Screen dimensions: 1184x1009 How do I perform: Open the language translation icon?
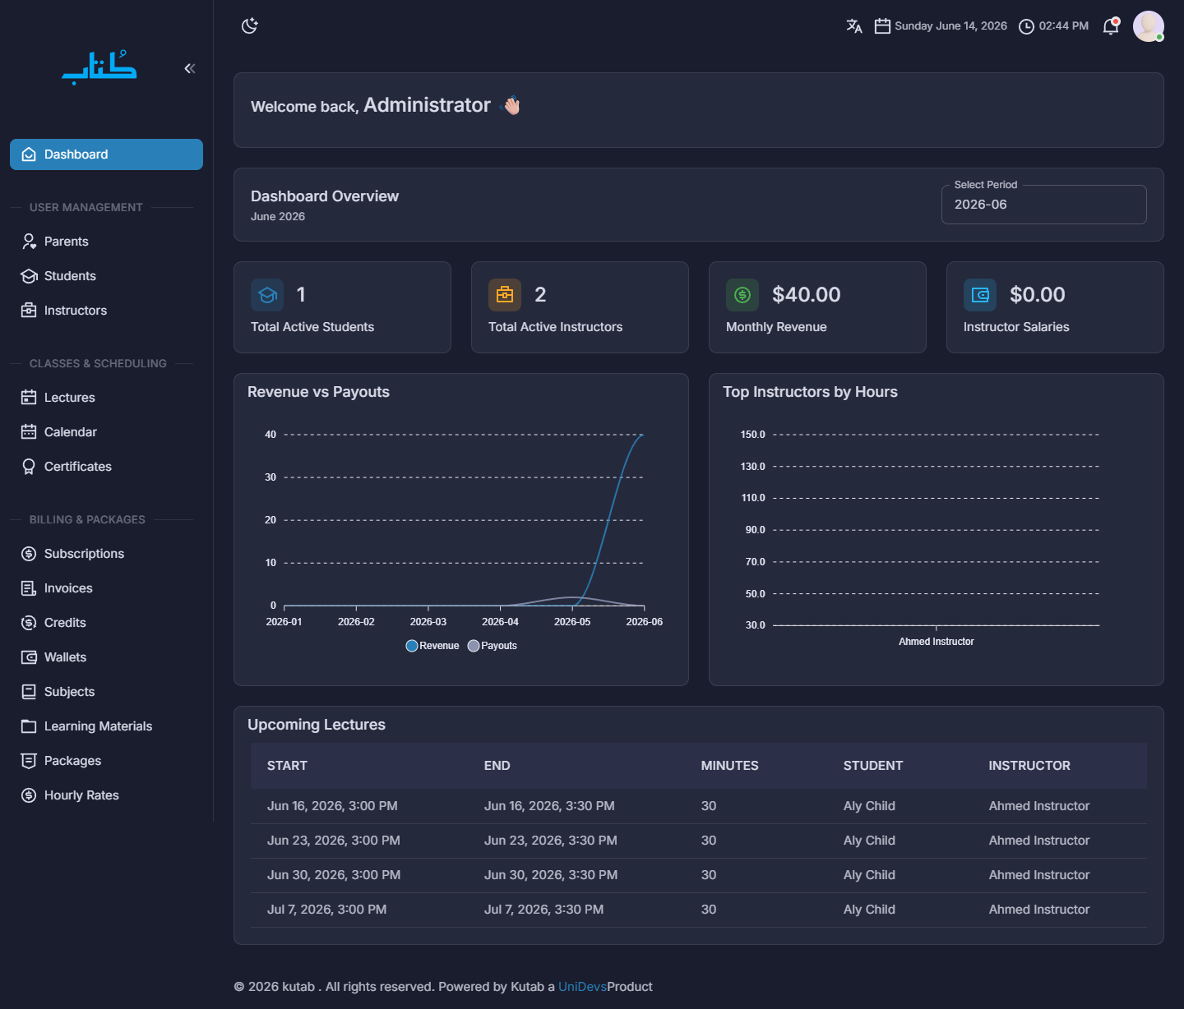[854, 26]
